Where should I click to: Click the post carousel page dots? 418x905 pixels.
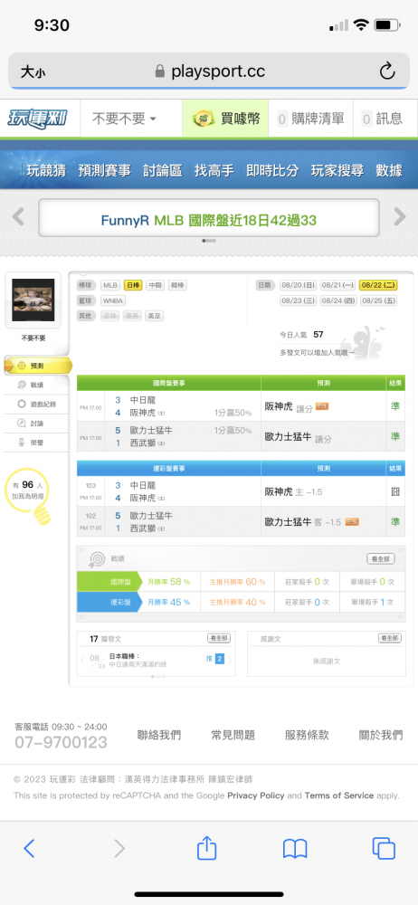point(157,676)
